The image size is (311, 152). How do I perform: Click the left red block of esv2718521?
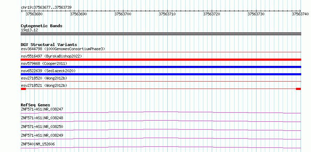[x=23, y=89]
